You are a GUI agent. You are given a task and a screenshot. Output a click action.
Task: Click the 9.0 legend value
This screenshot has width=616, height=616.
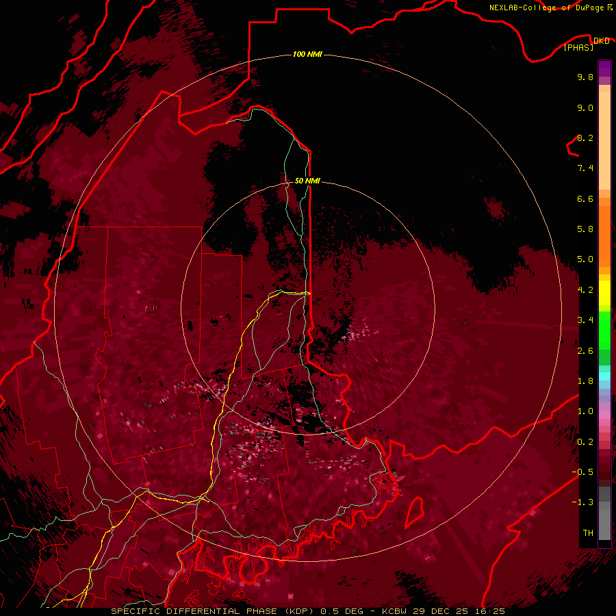(x=585, y=107)
